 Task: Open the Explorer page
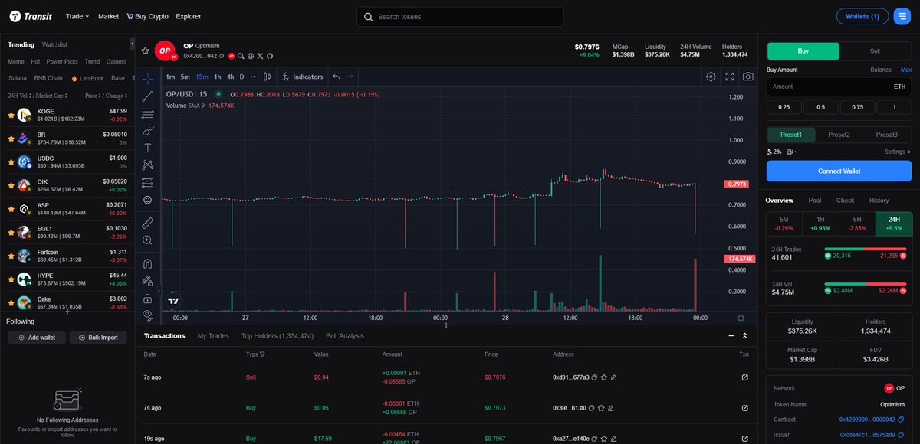(189, 16)
